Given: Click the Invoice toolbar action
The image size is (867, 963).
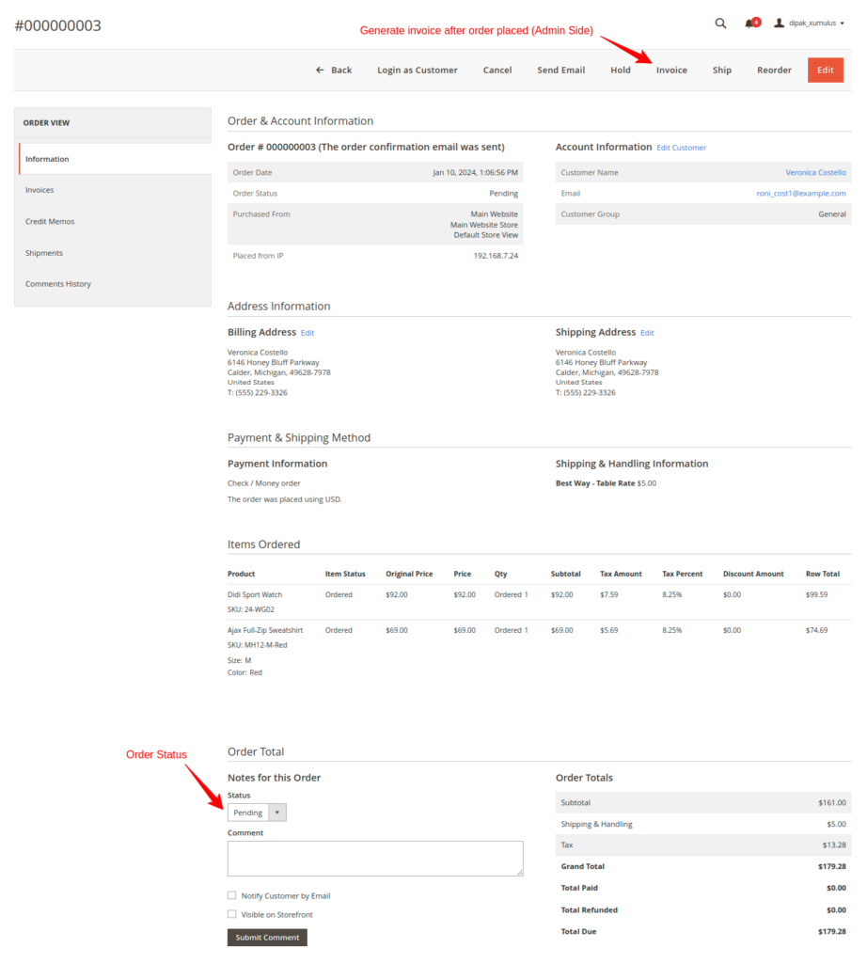Looking at the screenshot, I should pos(671,70).
